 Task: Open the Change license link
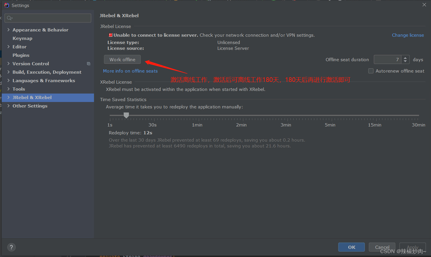[x=408, y=35]
